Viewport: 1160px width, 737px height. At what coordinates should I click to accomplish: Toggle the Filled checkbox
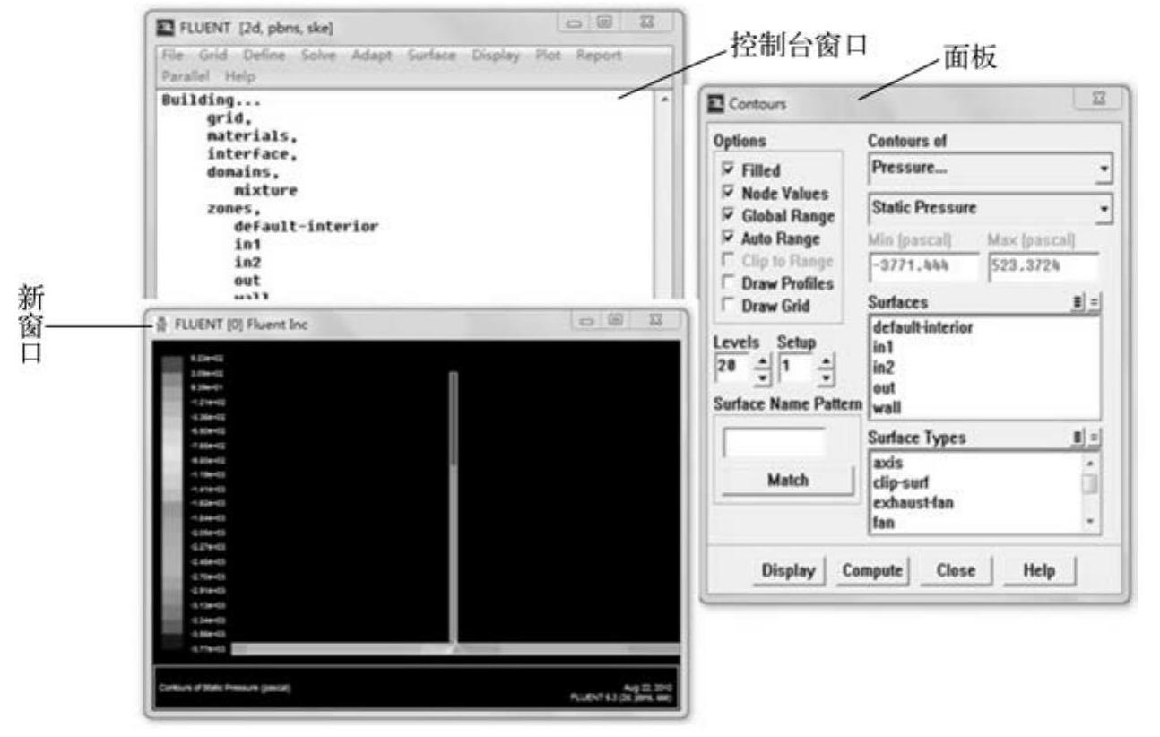(727, 170)
